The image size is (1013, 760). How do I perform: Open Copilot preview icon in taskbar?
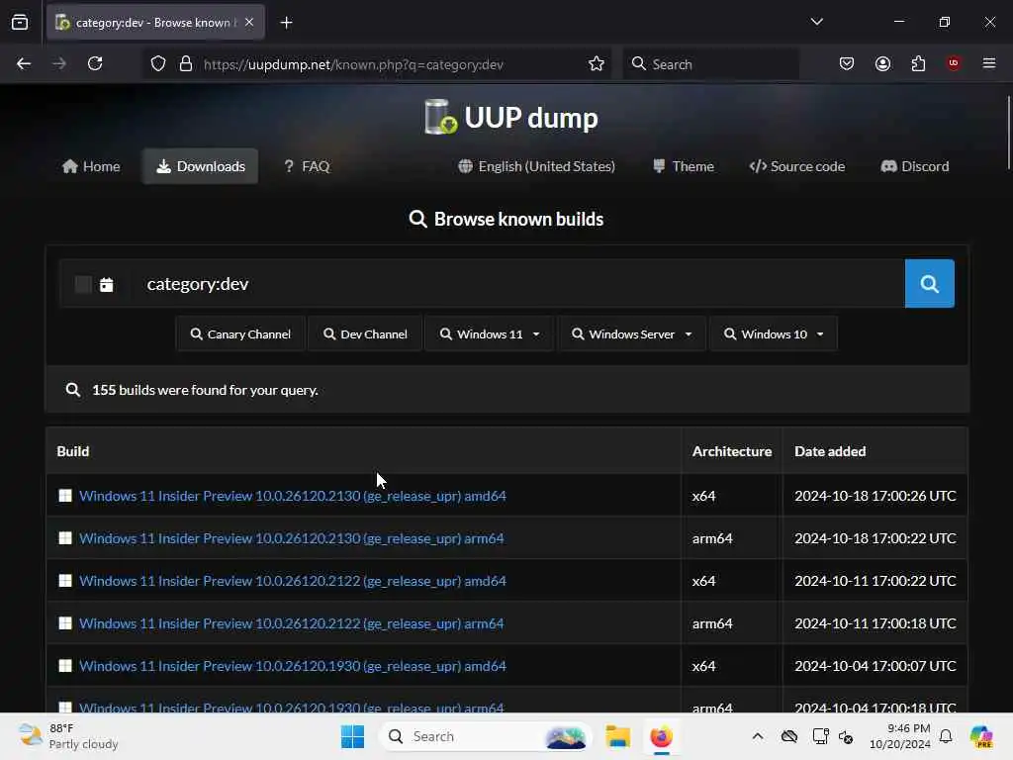pos(981,736)
